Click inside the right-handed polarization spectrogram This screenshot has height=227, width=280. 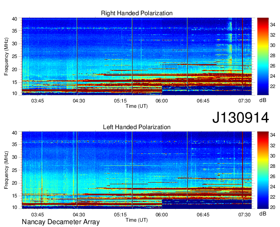point(137,56)
